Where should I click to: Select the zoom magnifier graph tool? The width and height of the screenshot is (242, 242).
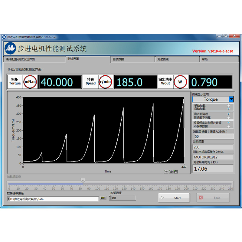pyautogui.click(x=171, y=171)
